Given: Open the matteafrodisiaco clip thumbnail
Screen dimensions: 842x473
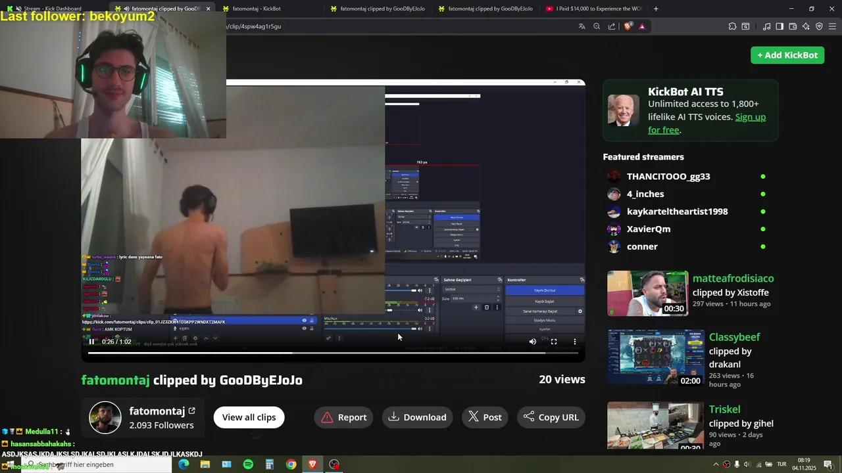Looking at the screenshot, I should click(647, 294).
